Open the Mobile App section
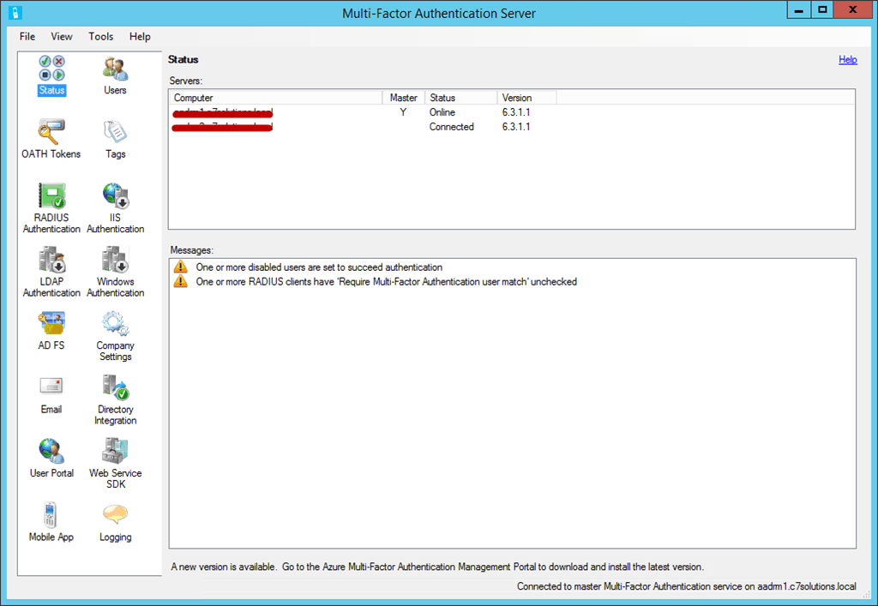The width and height of the screenshot is (878, 606). (x=51, y=522)
